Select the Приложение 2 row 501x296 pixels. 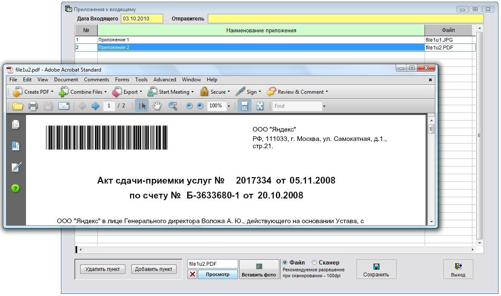(x=261, y=48)
